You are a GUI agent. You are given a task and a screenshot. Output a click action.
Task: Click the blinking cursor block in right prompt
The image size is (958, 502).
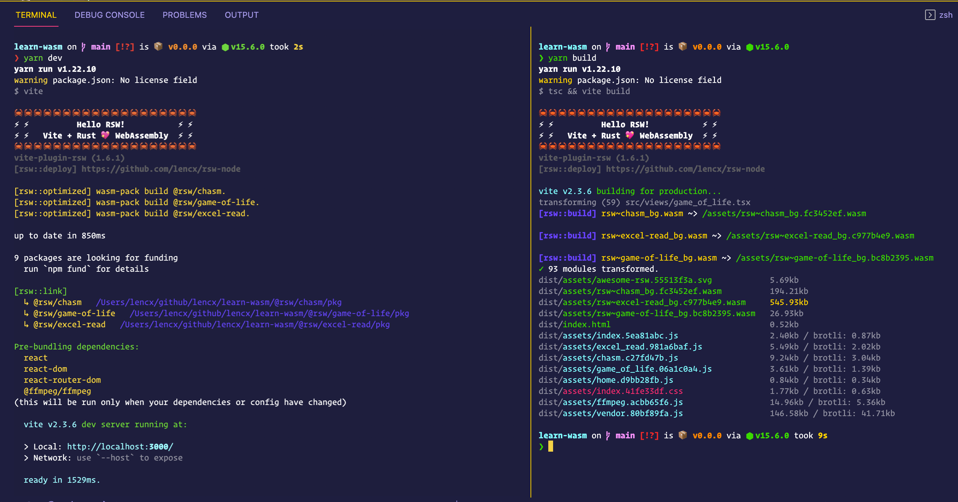551,446
